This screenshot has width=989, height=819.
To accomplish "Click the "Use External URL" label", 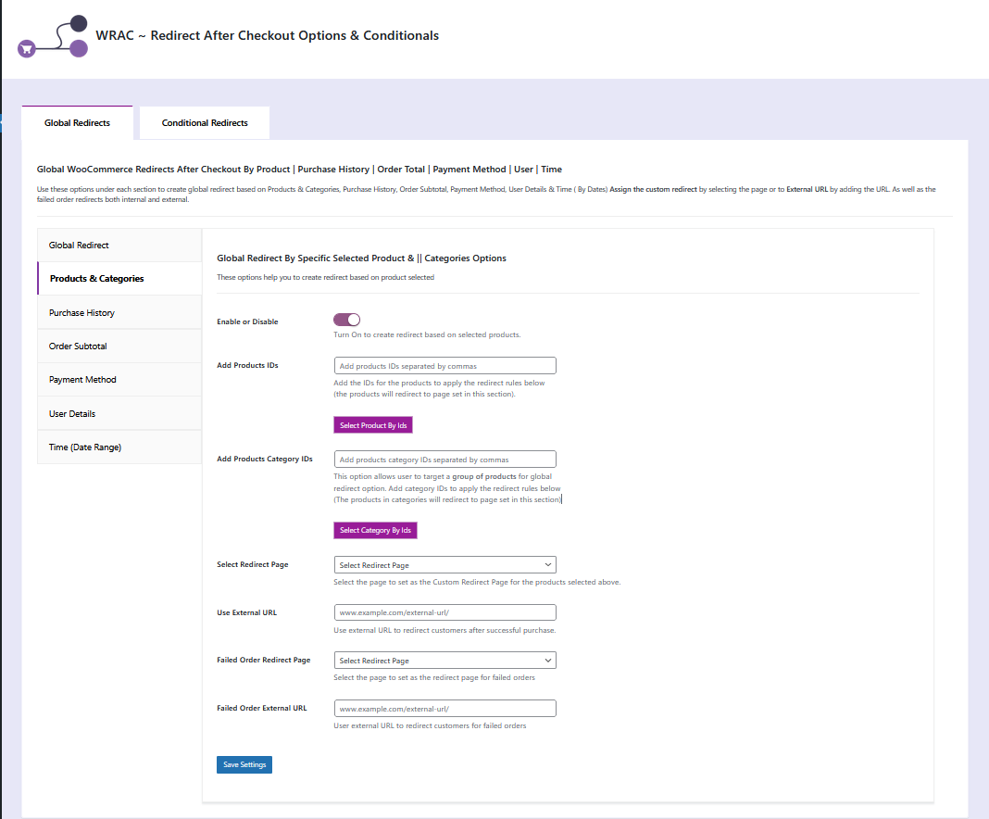I will tap(246, 612).
